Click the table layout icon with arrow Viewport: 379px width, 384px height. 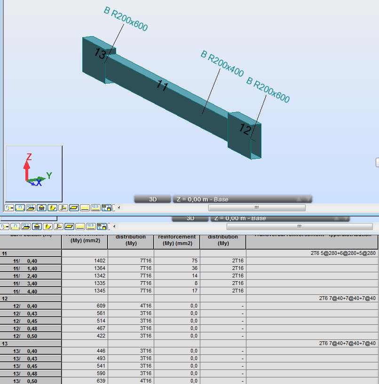tap(106, 207)
